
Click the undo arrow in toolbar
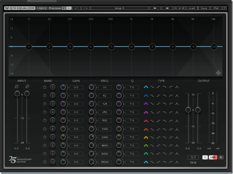[77, 8]
